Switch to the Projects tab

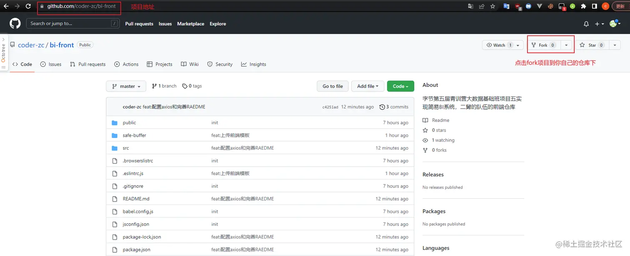[160, 64]
